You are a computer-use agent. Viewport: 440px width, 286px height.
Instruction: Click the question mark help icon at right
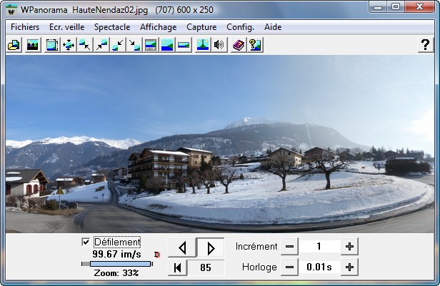[424, 45]
